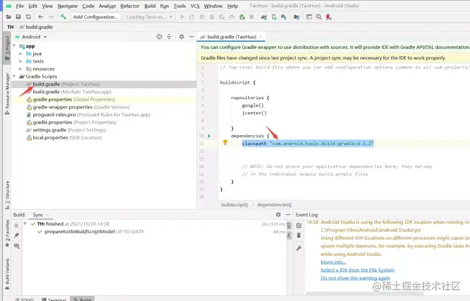
Task: Click Collapse All icon in Project panel
Action: (169, 37)
